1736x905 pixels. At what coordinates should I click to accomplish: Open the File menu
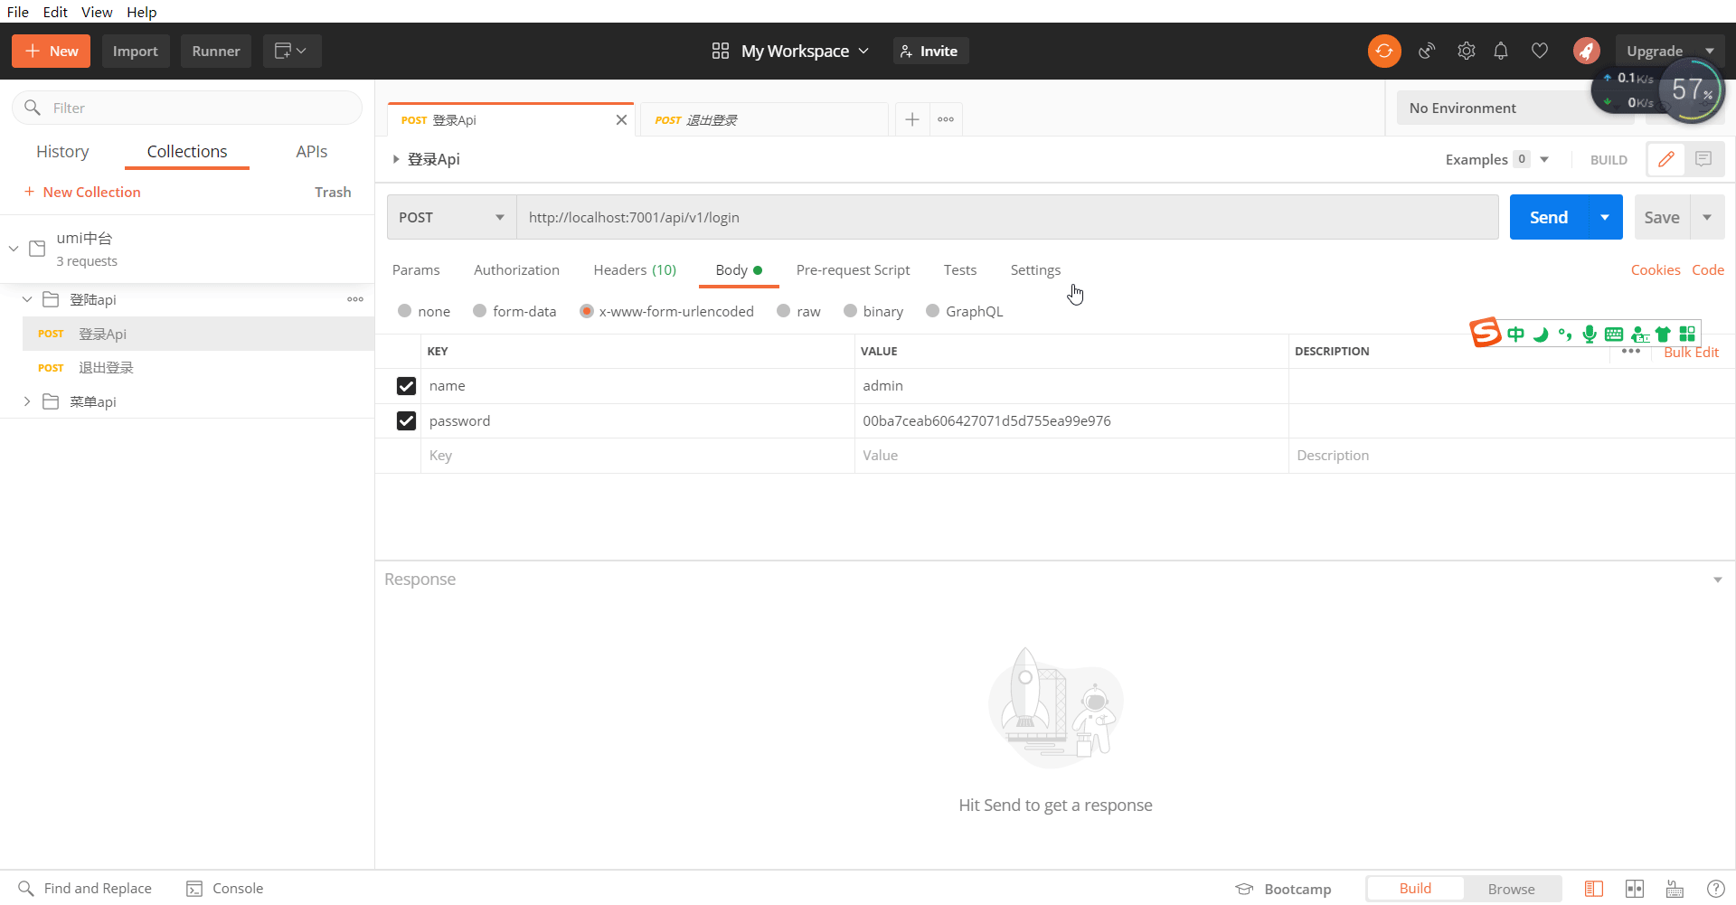[x=17, y=12]
